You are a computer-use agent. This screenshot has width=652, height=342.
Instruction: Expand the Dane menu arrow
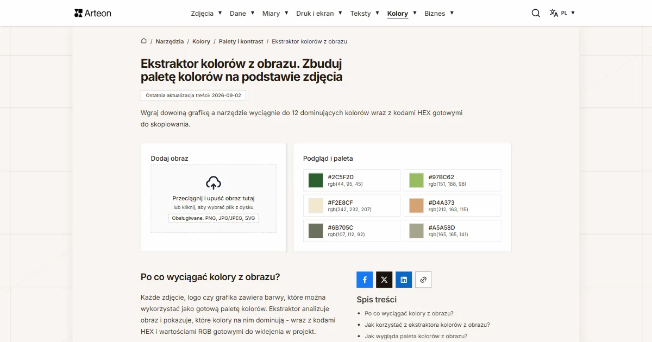[253, 13]
